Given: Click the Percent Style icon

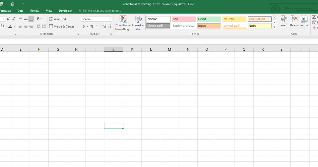Looking at the screenshot, I should coord(91,26).
